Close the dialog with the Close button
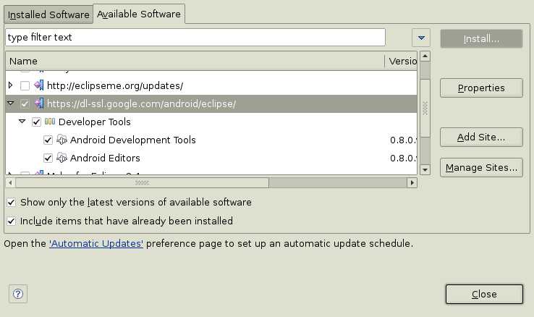Image resolution: width=534 pixels, height=317 pixels. [x=484, y=294]
